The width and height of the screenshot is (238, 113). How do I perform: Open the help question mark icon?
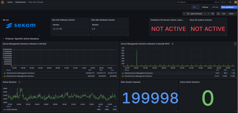pos(230,2)
